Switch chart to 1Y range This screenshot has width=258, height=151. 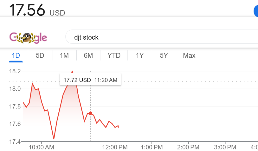(140, 55)
